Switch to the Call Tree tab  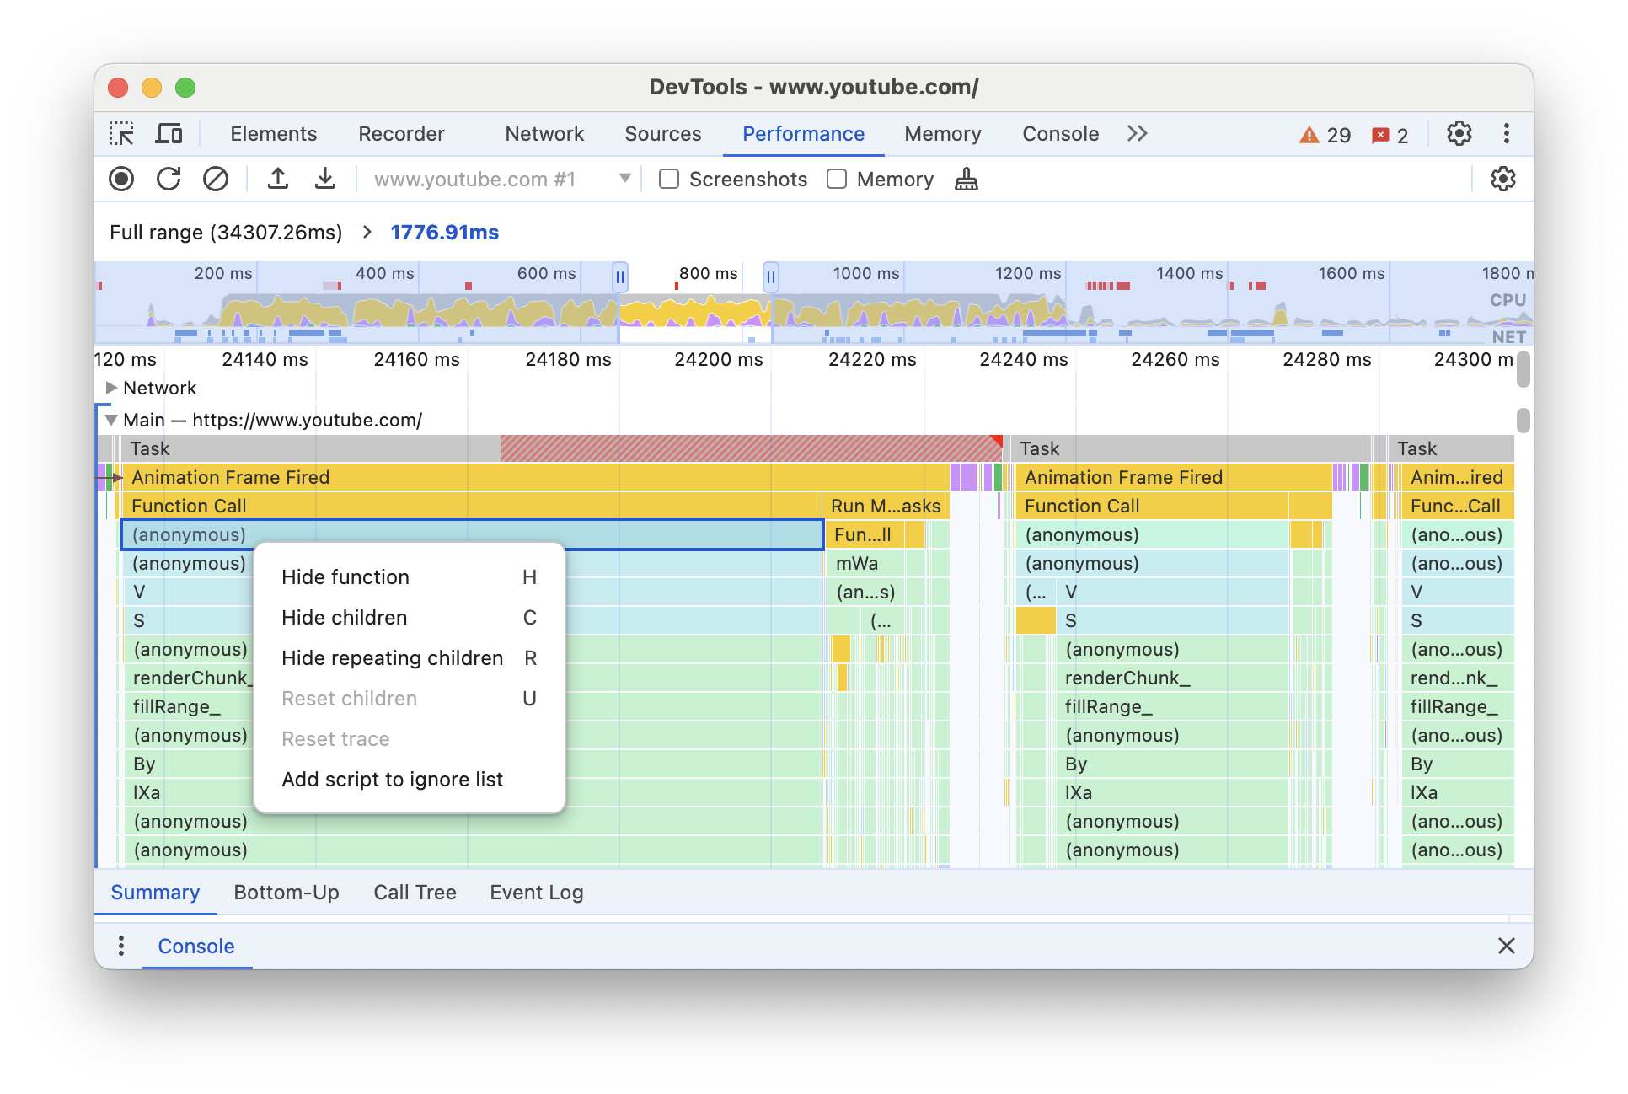[414, 892]
